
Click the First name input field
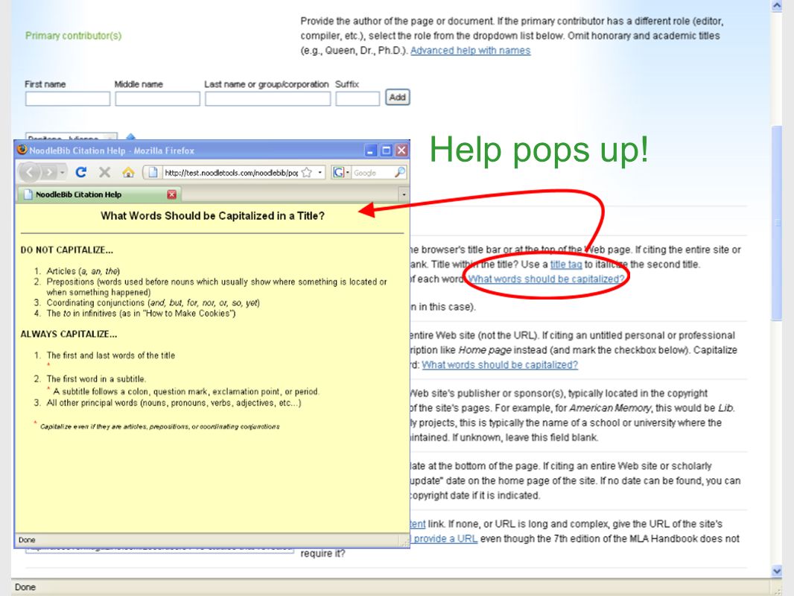pos(68,99)
